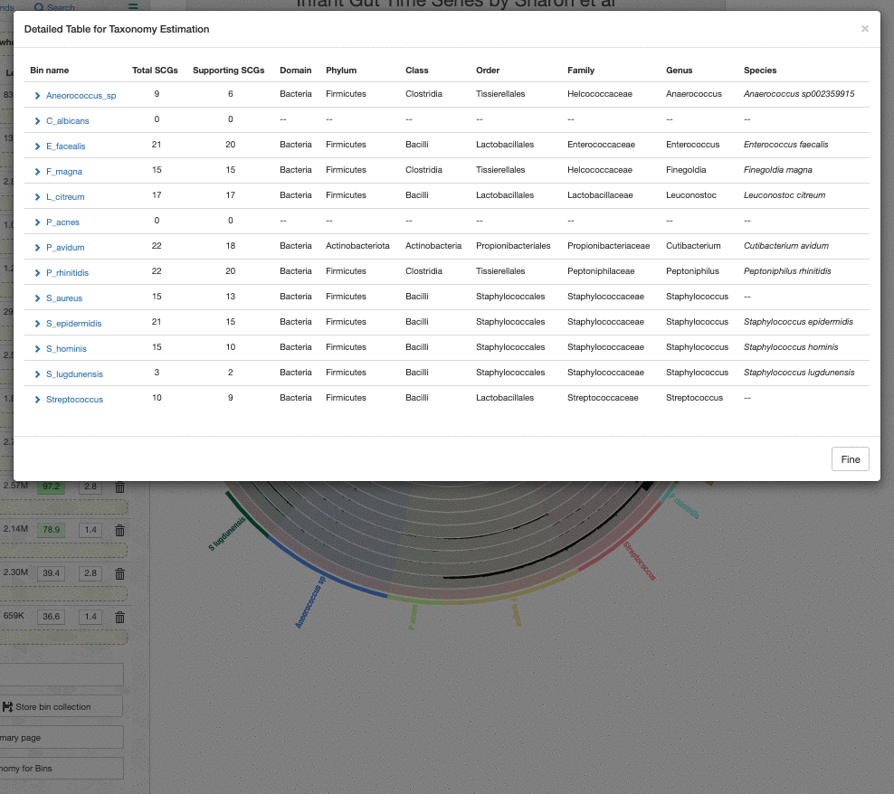Expand the C_albicans row chevron
This screenshot has height=794, width=894.
(38, 121)
